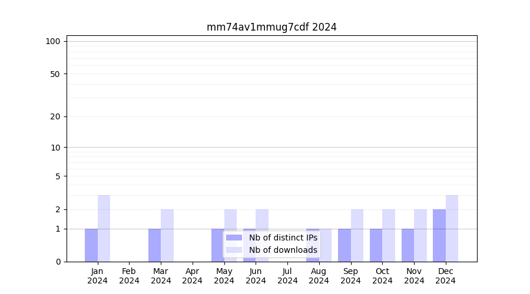Select the January downloads bar
This screenshot has height=294, width=530.
(x=104, y=228)
